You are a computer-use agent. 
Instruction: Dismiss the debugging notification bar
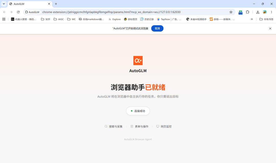pyautogui.click(x=270, y=29)
